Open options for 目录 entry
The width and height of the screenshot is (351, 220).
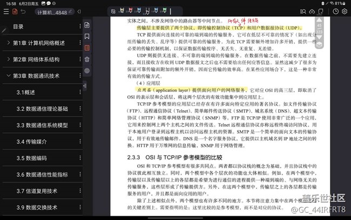tap(80, 26)
